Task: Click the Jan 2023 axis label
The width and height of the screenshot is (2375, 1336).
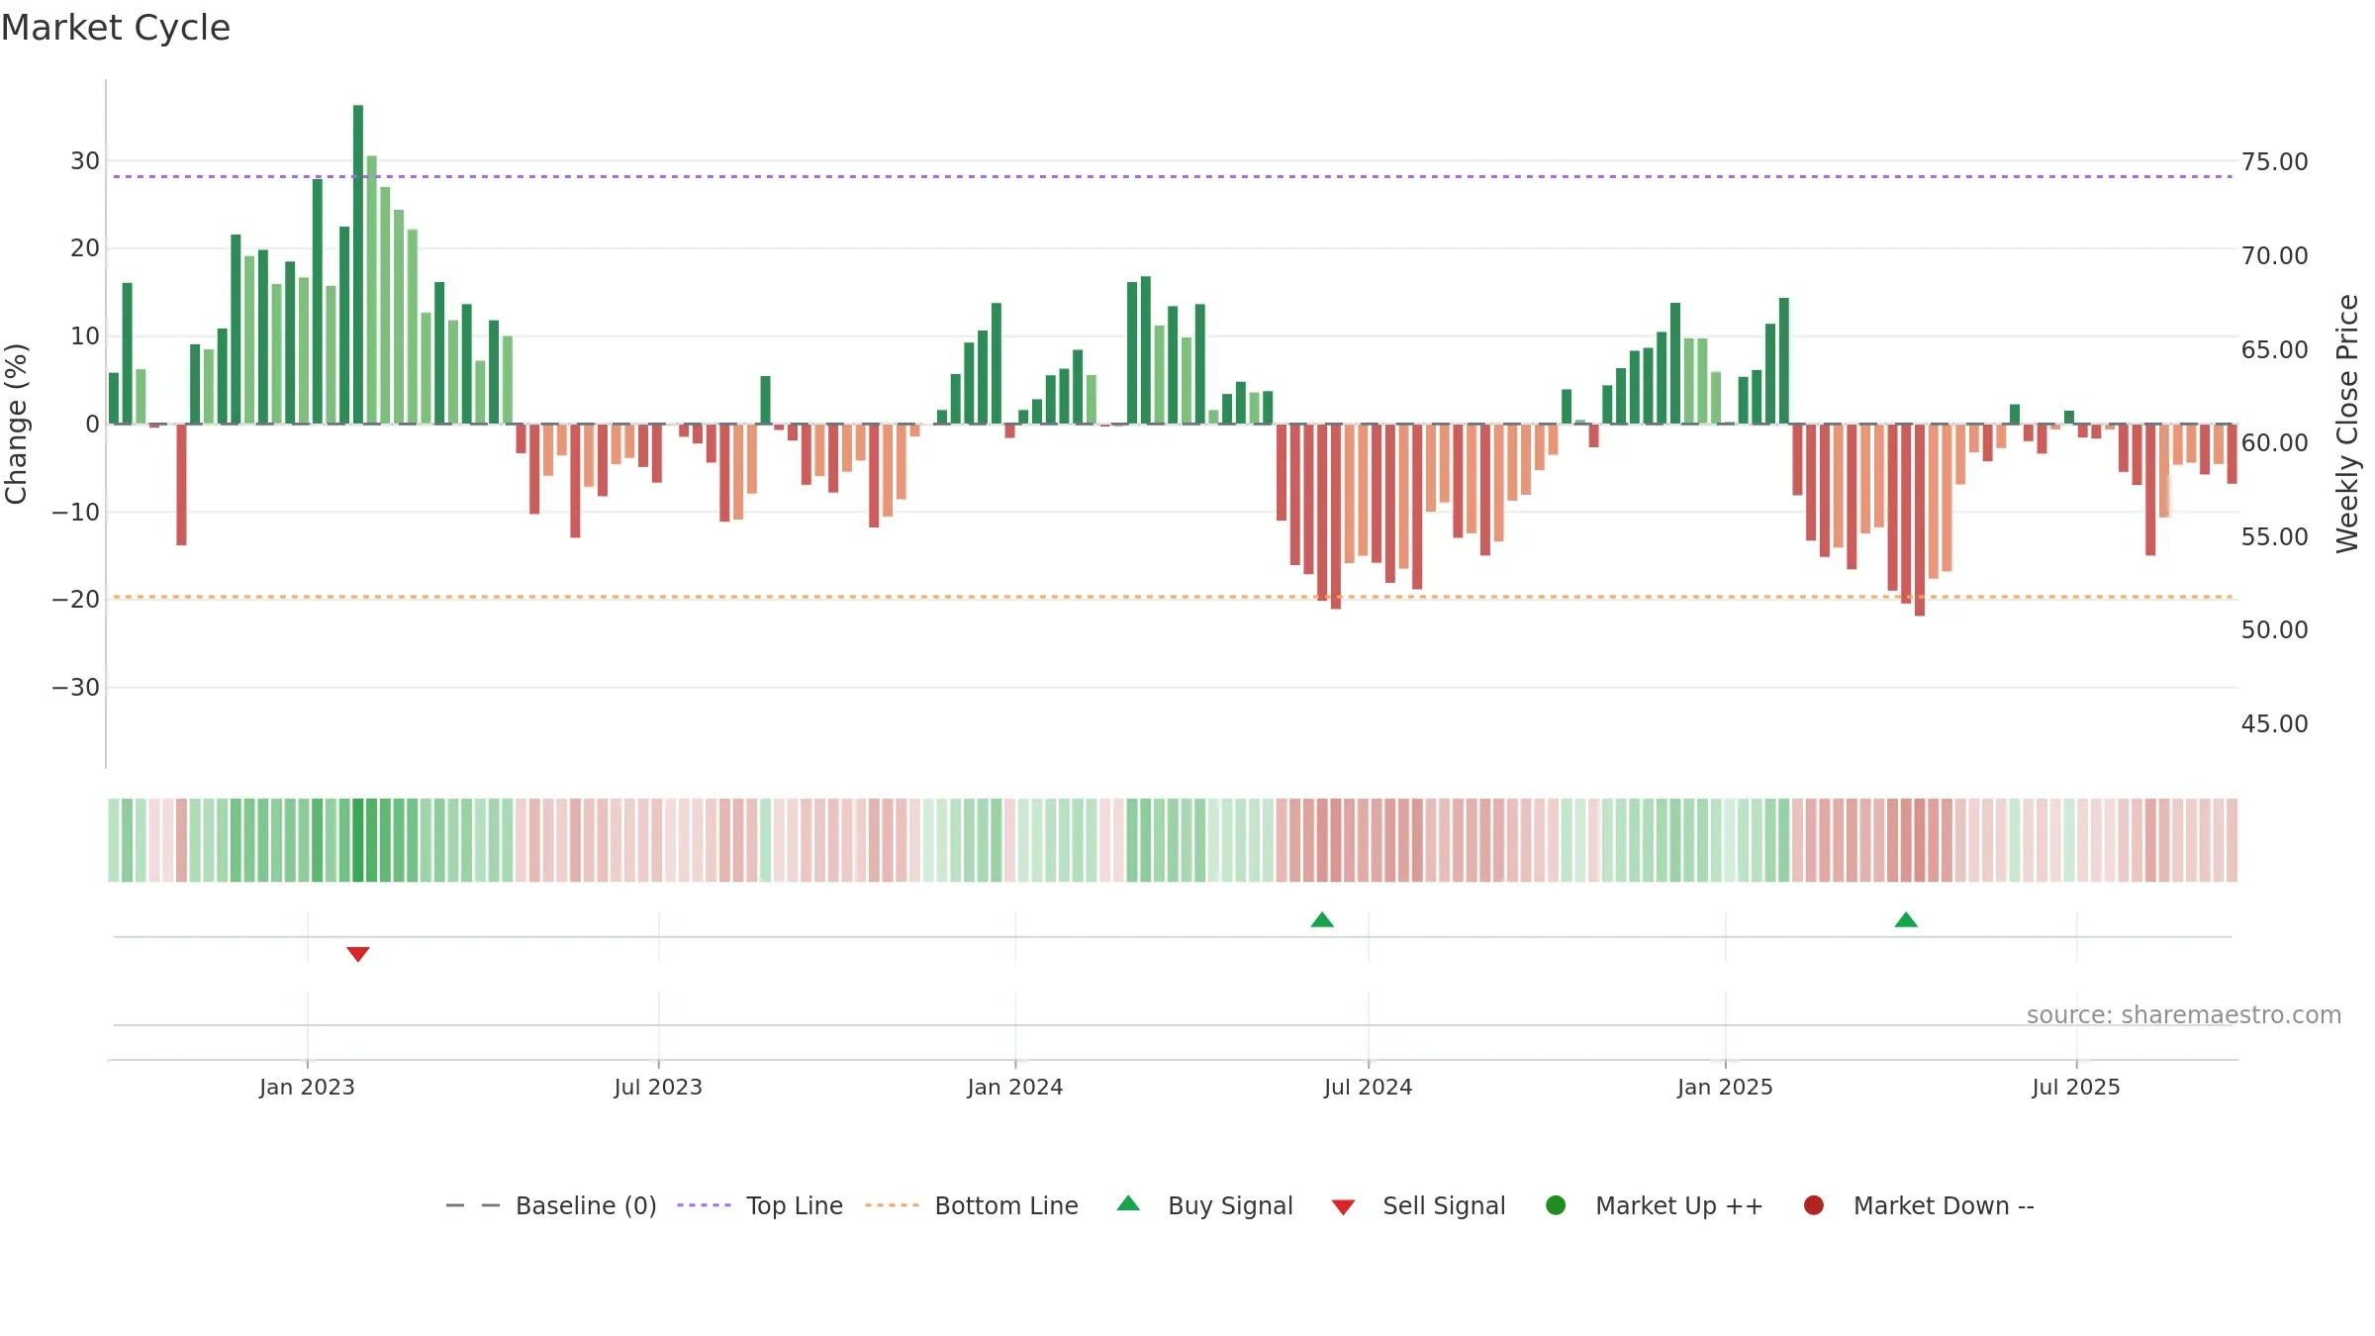Action: click(307, 1087)
